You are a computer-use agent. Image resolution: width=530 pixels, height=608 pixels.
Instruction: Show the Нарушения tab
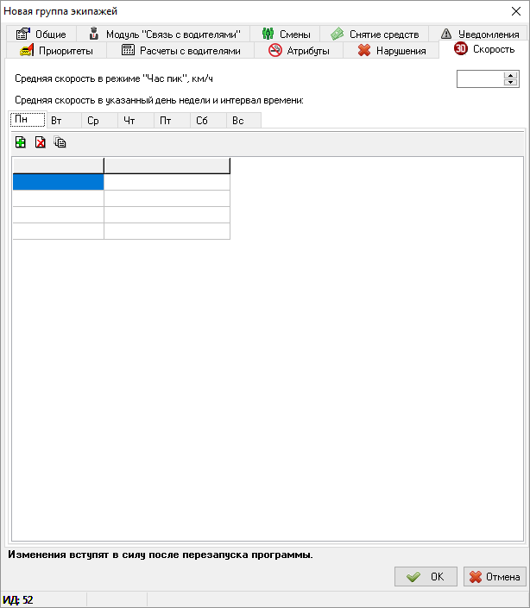391,51
